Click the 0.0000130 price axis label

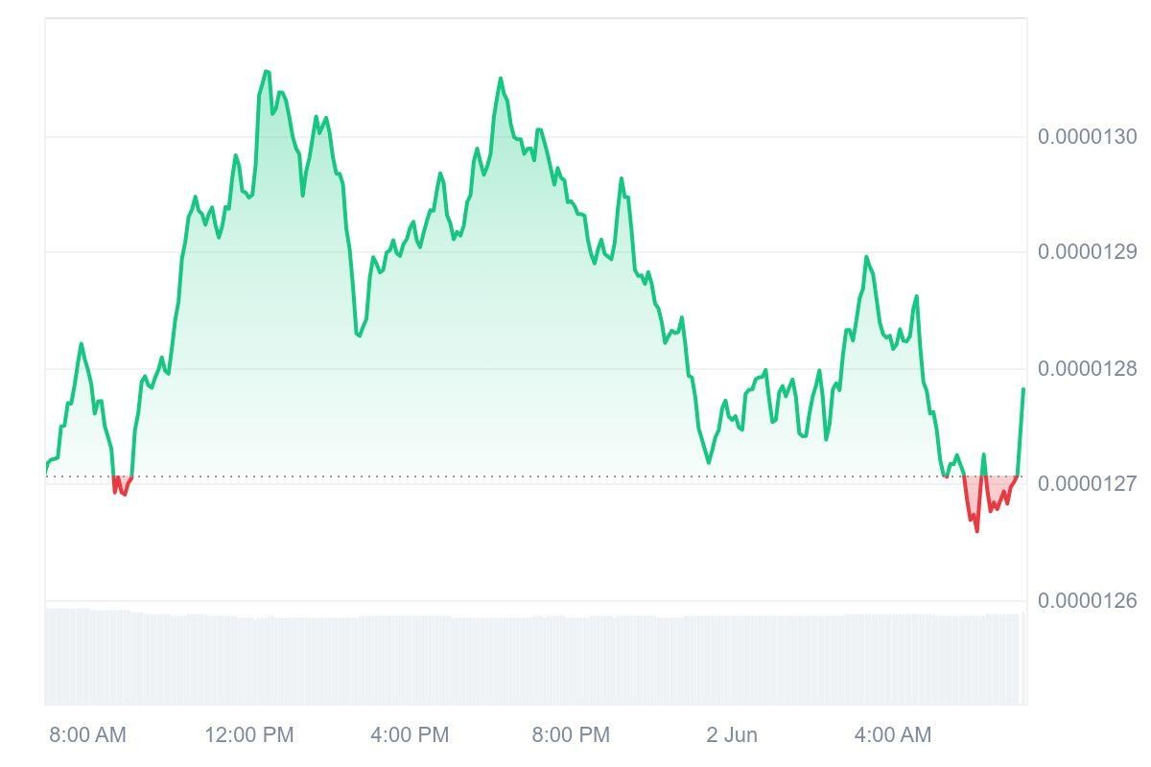(x=1087, y=137)
